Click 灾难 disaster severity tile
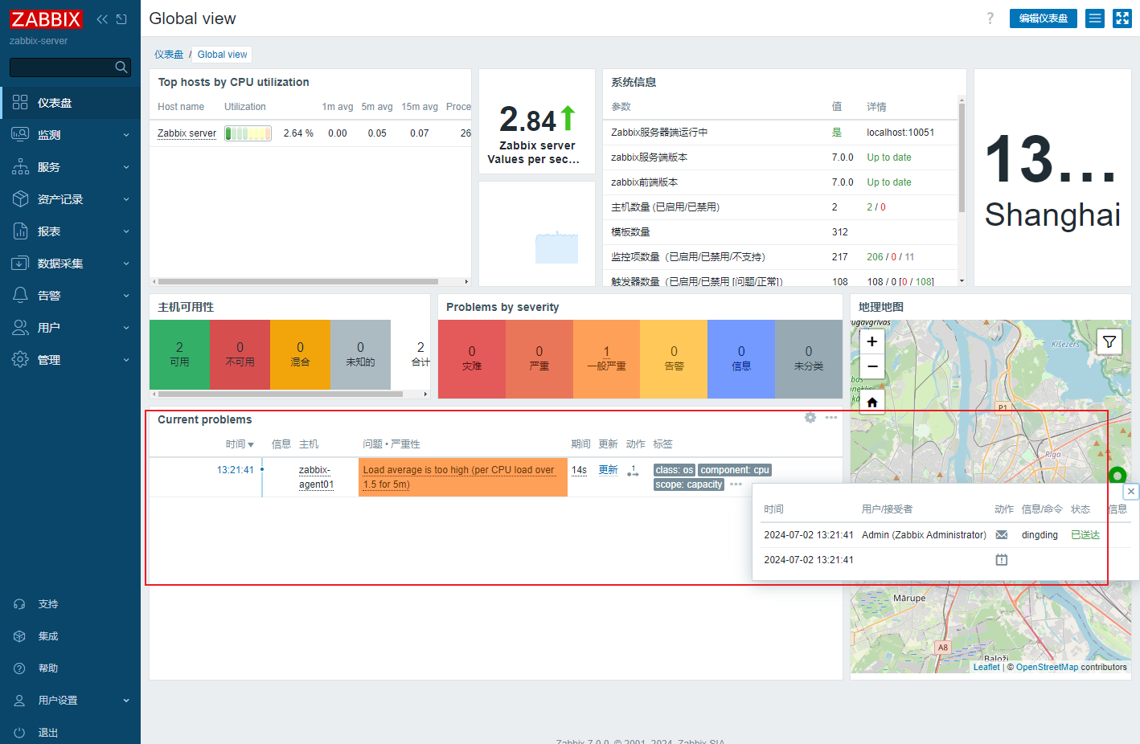This screenshot has width=1140, height=744. (472, 359)
